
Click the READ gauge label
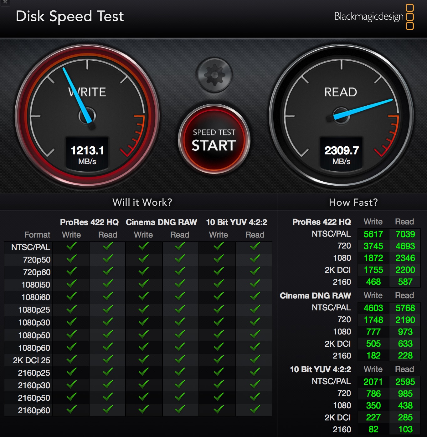tap(341, 92)
